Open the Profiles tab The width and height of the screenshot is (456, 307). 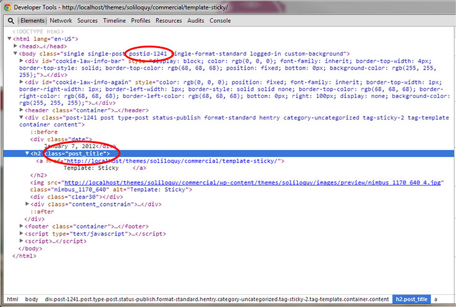point(140,20)
